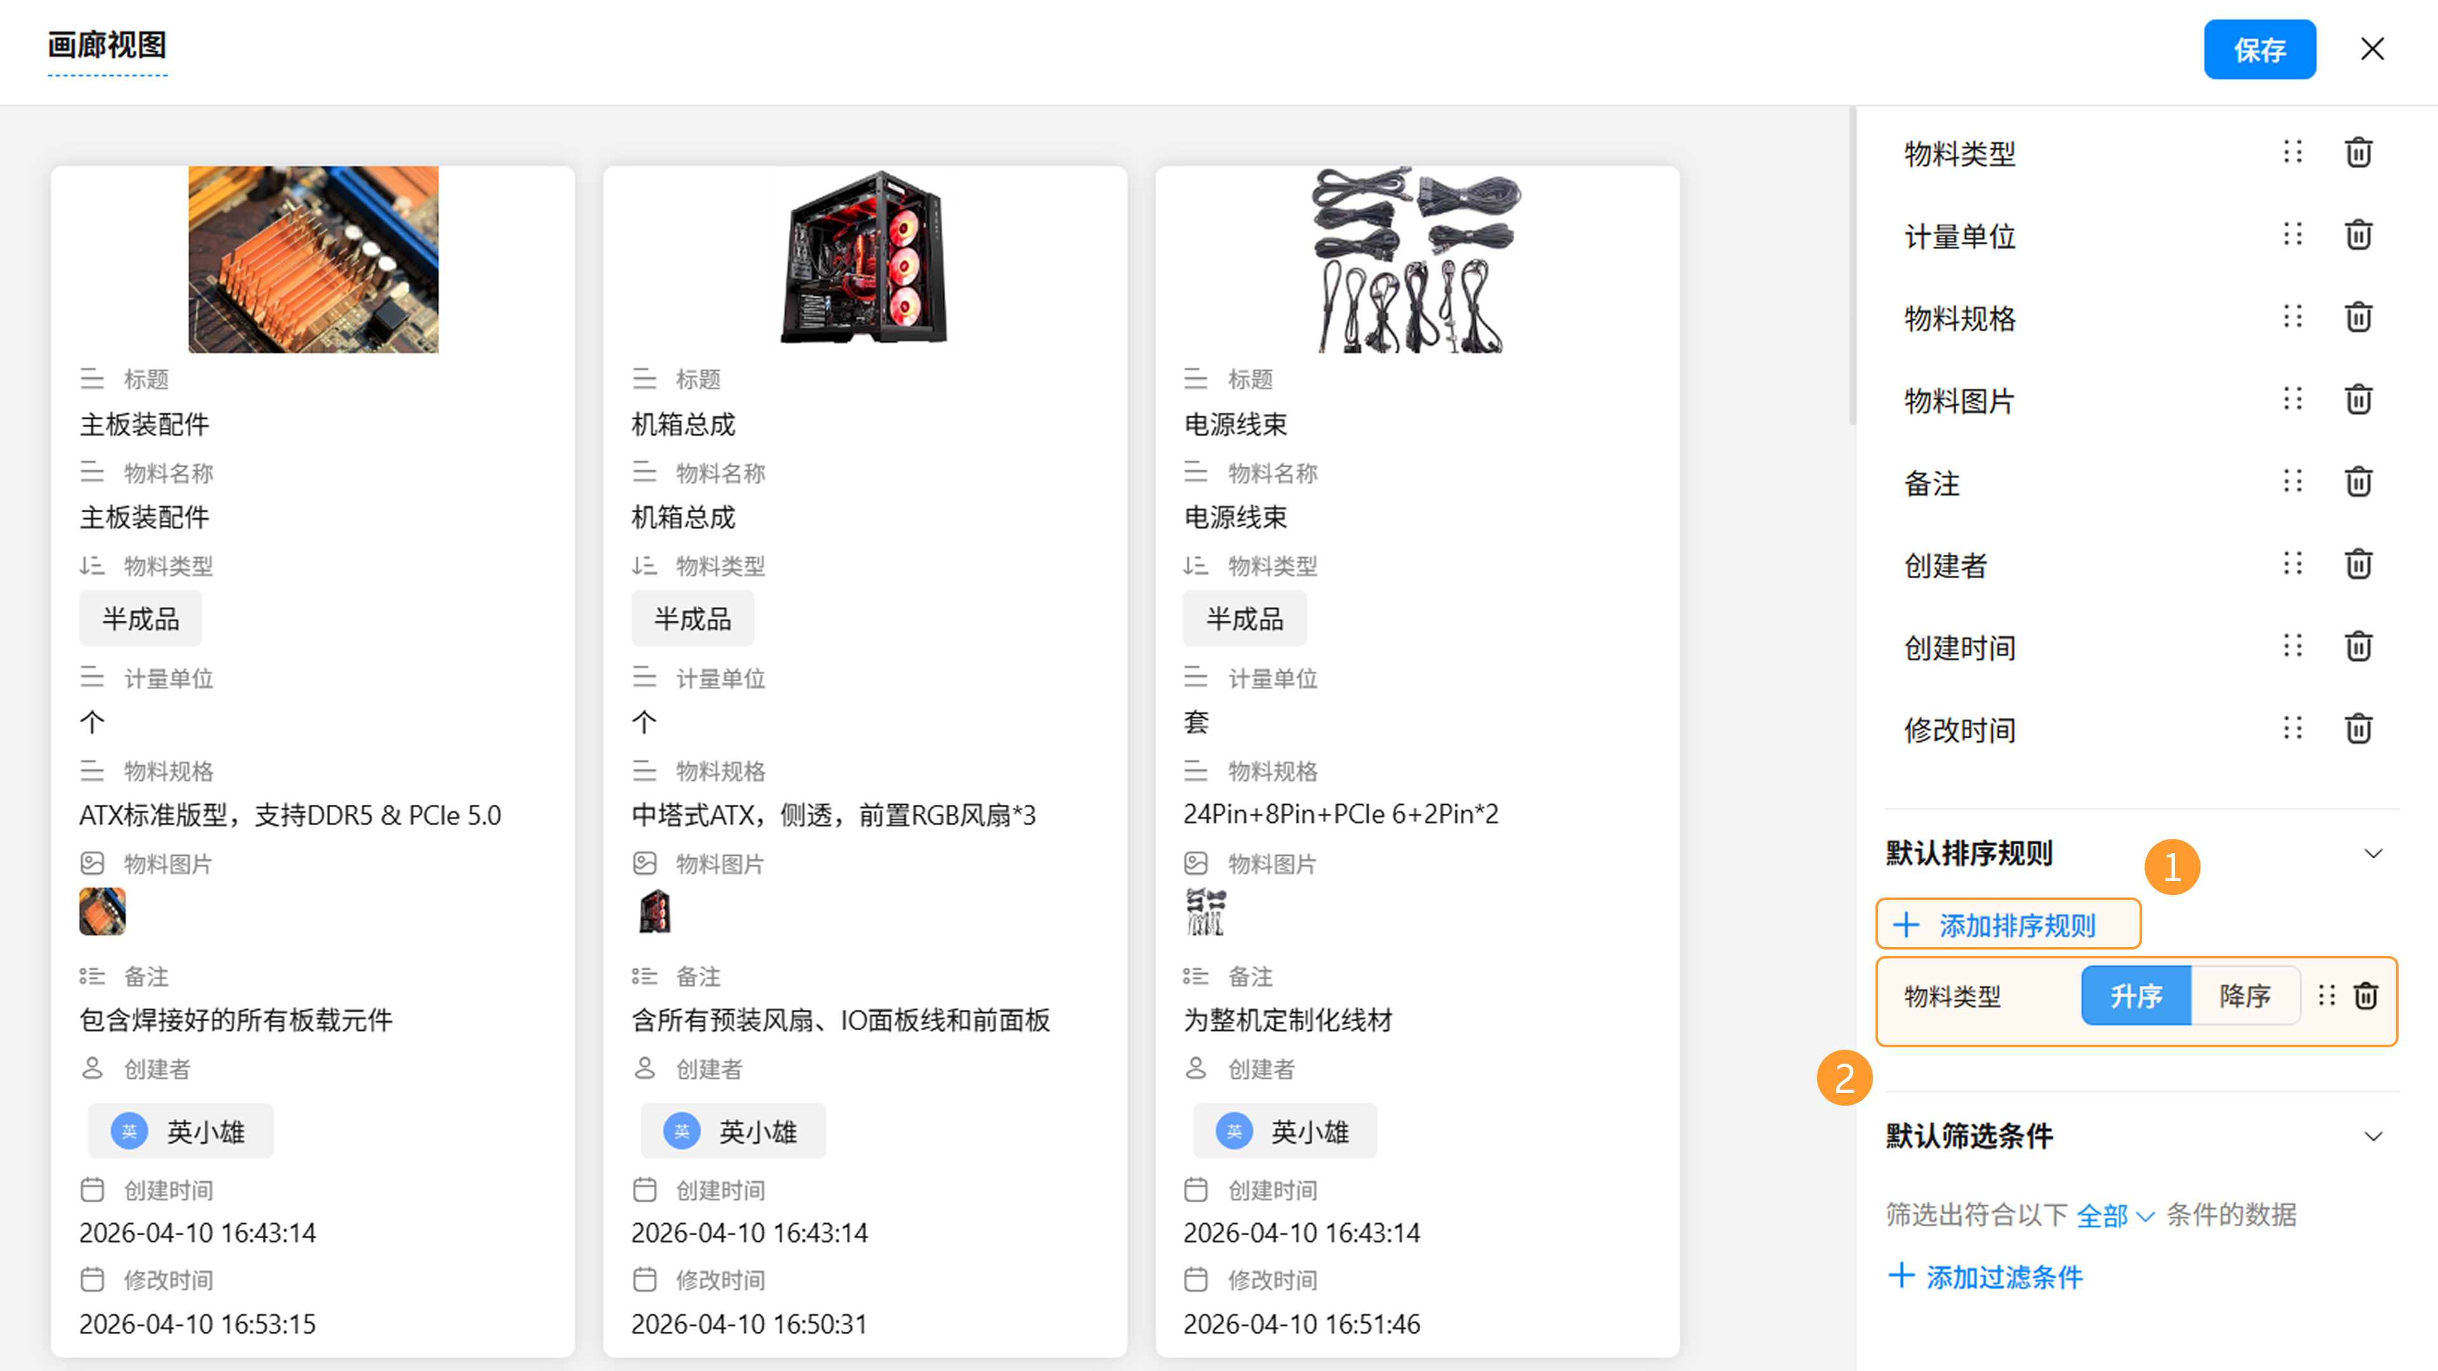Collapse the 默认筛选条件 section
The image size is (2438, 1371).
click(x=2373, y=1136)
